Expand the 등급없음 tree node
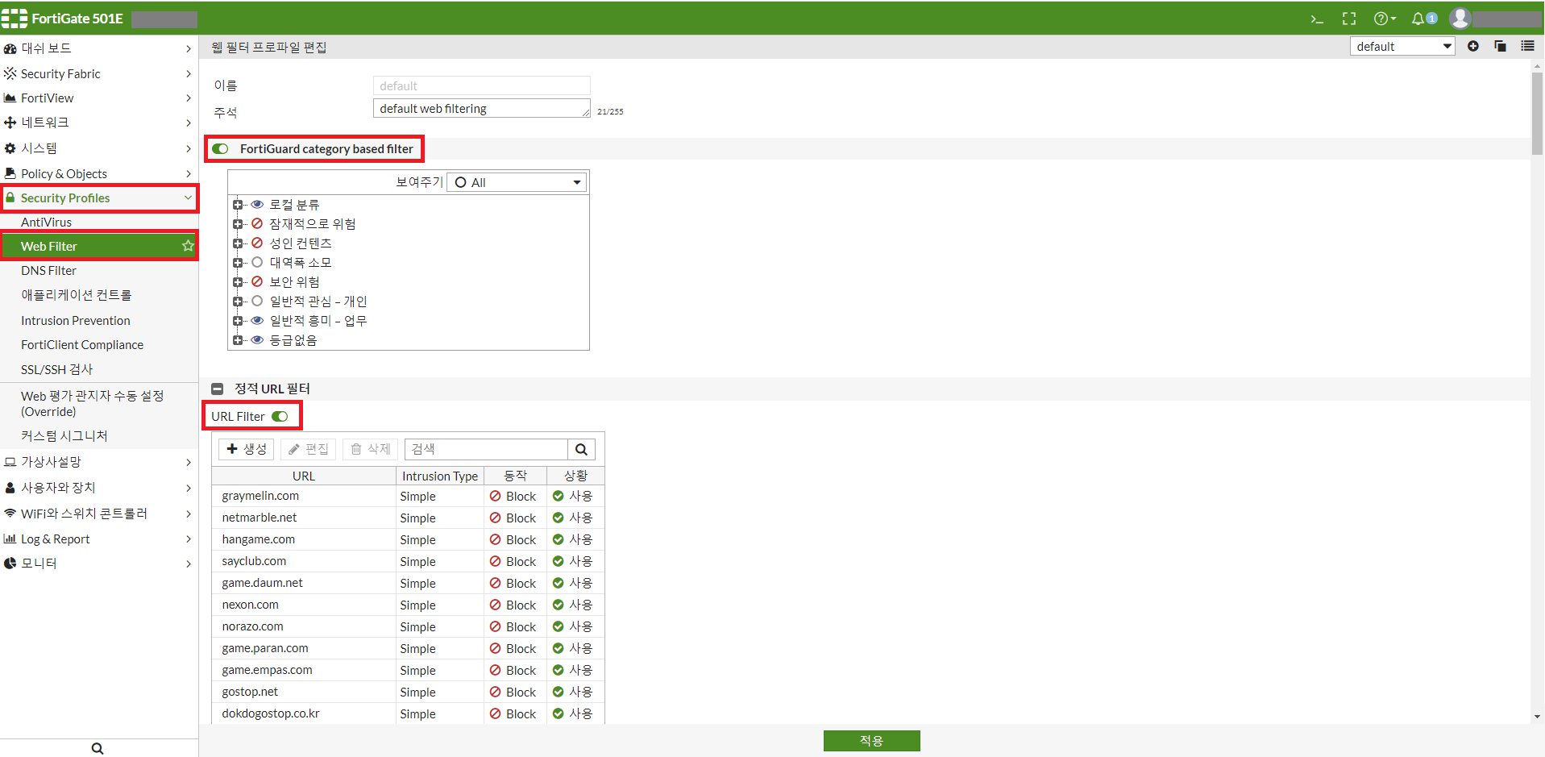 (x=238, y=340)
